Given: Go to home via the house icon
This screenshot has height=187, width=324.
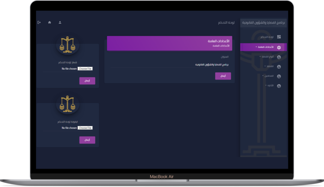Looking at the screenshot, I should tap(49, 22).
